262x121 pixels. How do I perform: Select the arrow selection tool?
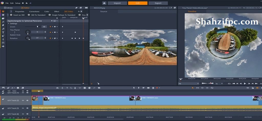pos(192,88)
